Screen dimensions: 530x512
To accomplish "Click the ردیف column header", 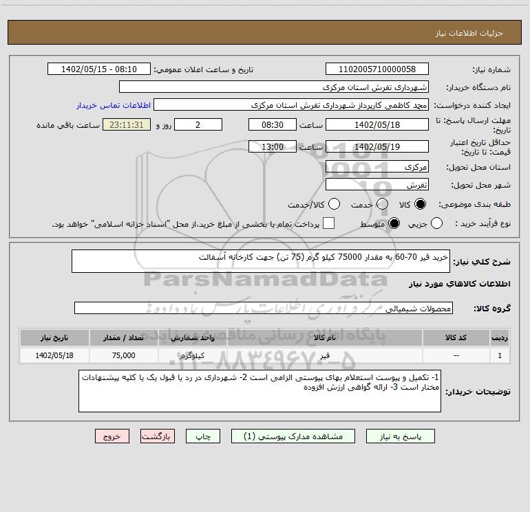I will click(x=500, y=338).
